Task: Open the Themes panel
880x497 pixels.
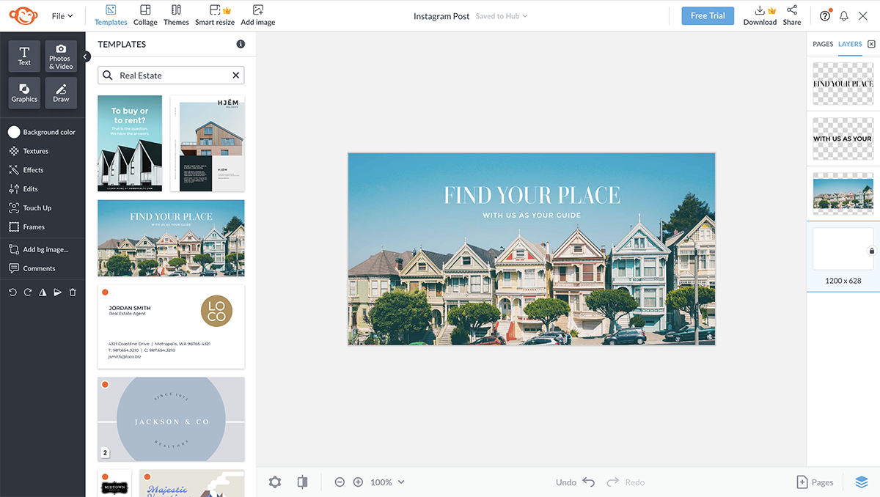Action: 176,15
